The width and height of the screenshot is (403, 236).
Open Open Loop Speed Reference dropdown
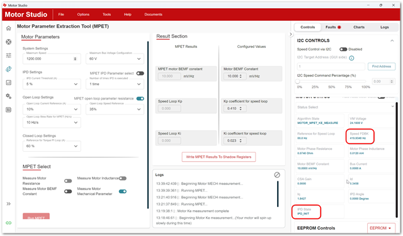(x=115, y=109)
